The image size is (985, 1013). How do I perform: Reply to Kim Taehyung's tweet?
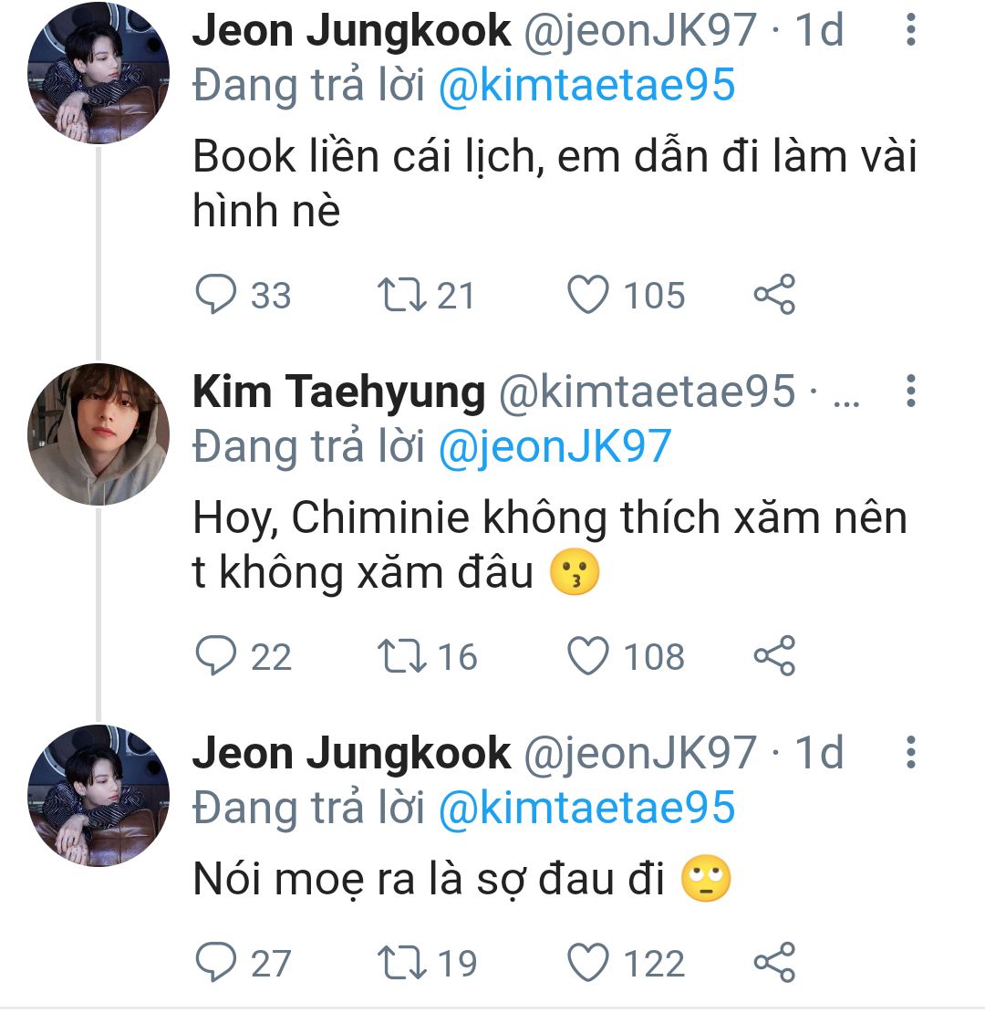(x=216, y=657)
